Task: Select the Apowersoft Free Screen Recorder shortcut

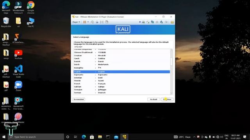Action: [18, 103]
